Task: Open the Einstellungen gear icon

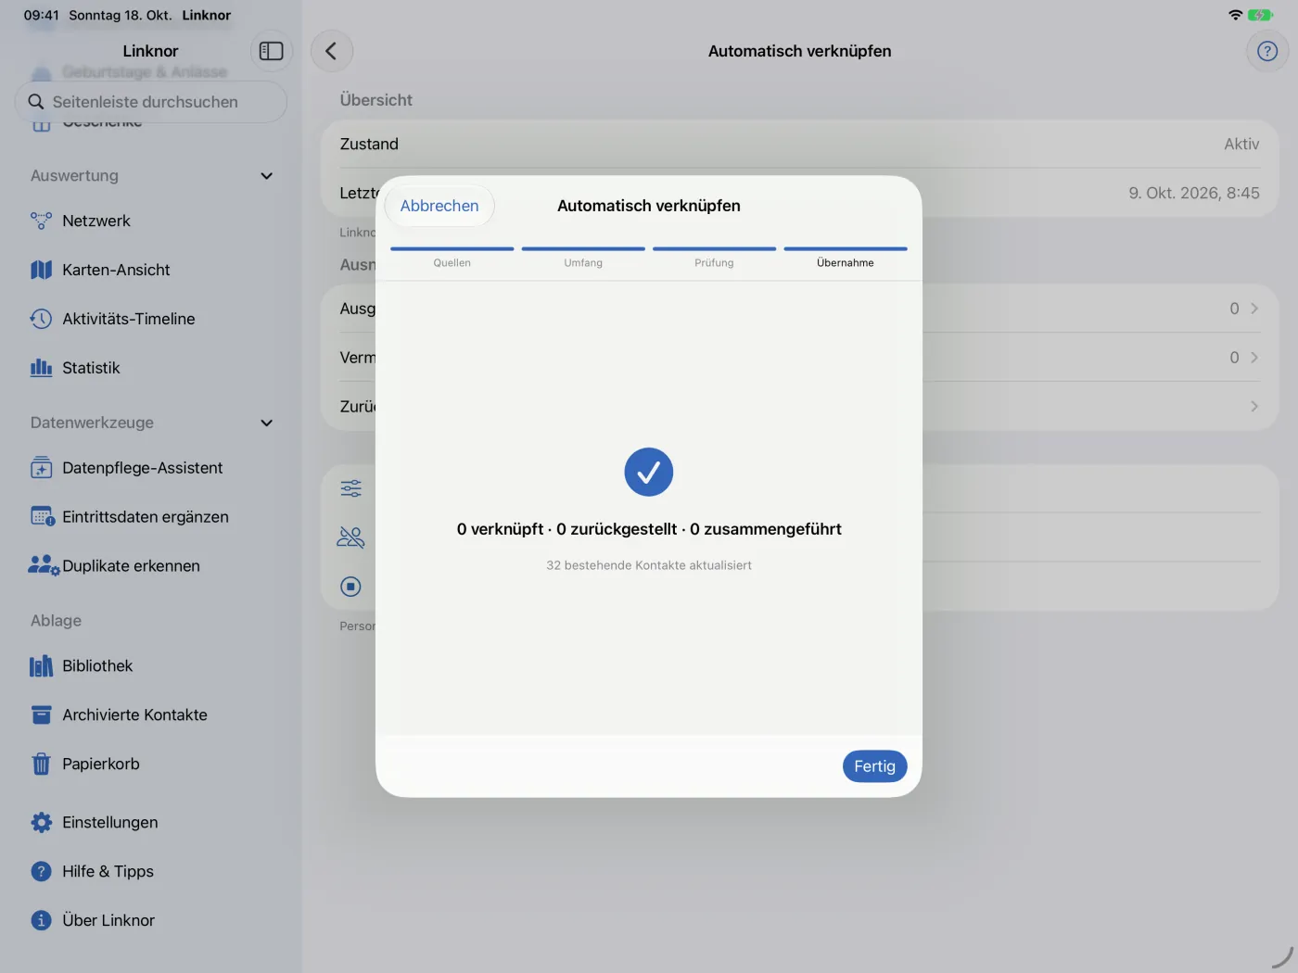Action: tap(41, 823)
